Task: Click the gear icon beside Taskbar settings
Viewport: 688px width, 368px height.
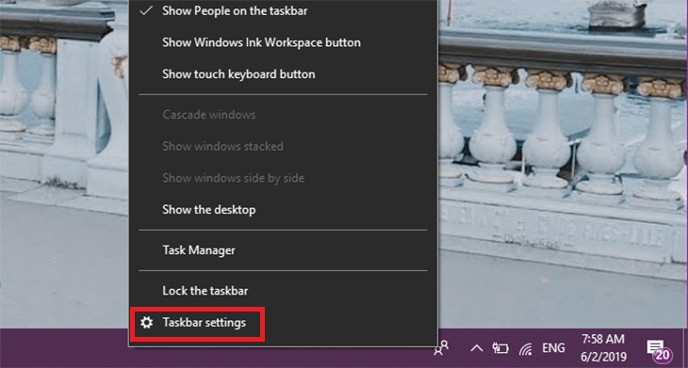Action: click(146, 323)
